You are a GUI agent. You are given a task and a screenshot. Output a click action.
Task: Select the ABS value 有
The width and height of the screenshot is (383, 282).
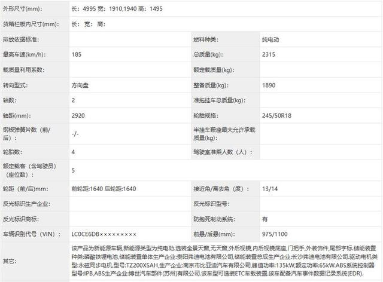click(265, 219)
